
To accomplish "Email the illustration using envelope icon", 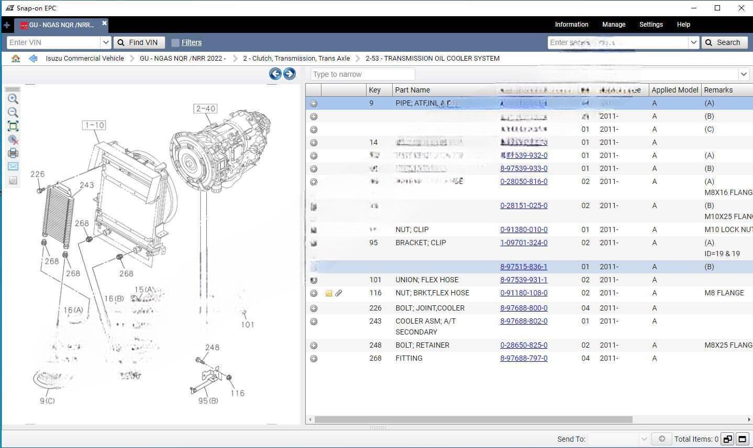I will pyautogui.click(x=13, y=166).
